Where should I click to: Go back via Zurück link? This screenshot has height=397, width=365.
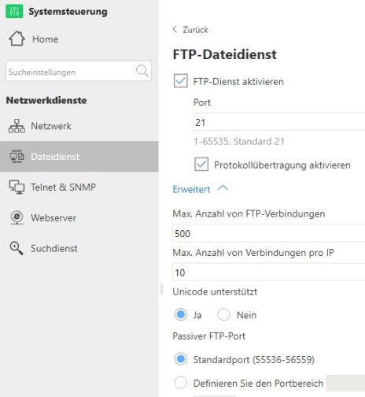click(x=190, y=30)
